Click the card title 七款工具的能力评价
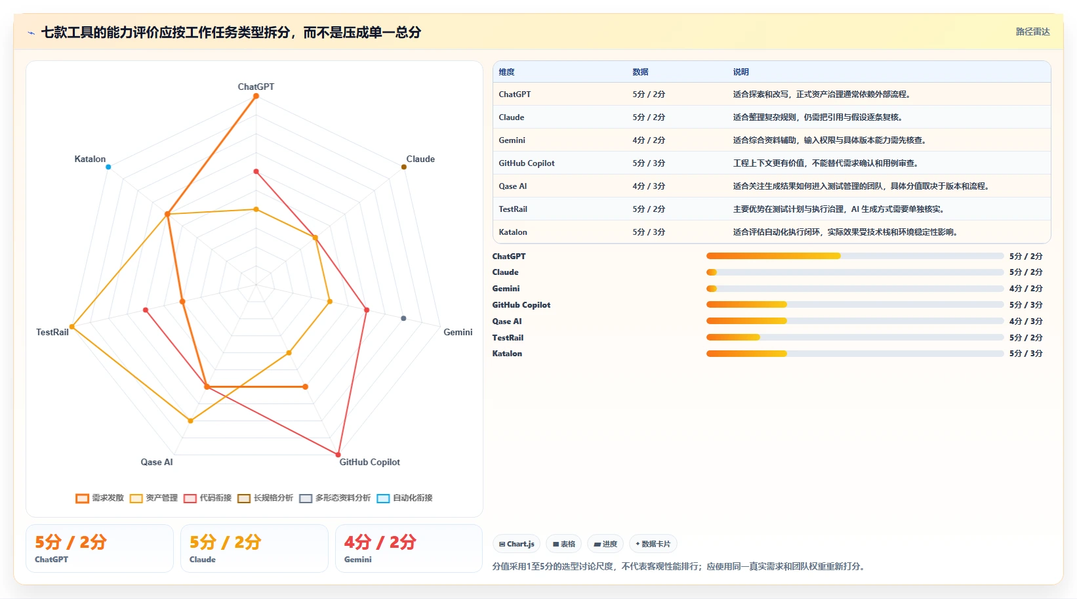Image resolution: width=1077 pixels, height=599 pixels. 231,33
